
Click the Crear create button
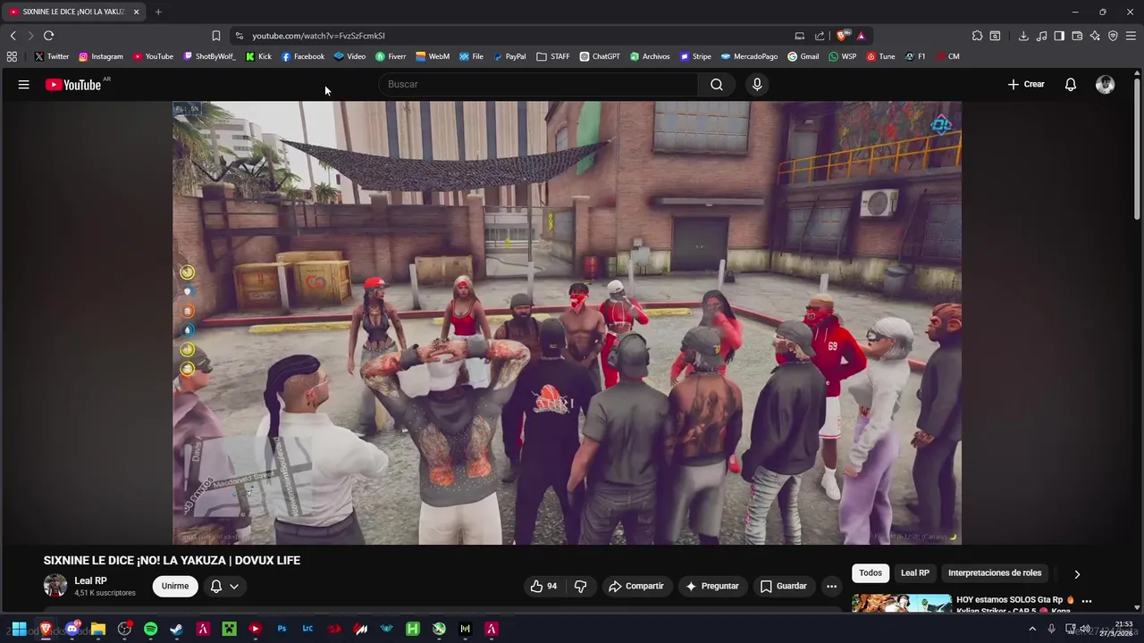point(1026,84)
